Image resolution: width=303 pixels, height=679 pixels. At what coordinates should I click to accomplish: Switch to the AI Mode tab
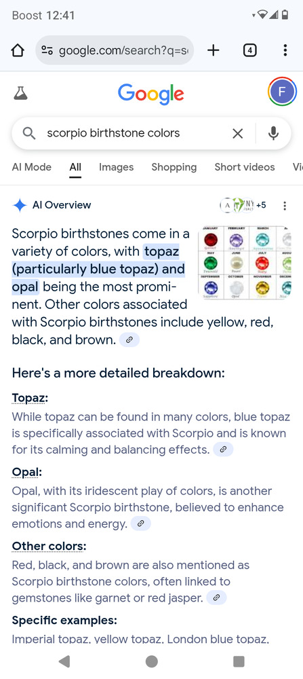click(x=32, y=167)
